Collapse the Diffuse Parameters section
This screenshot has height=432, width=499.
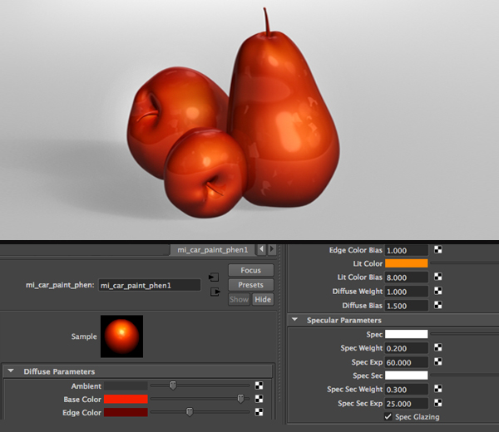11,371
